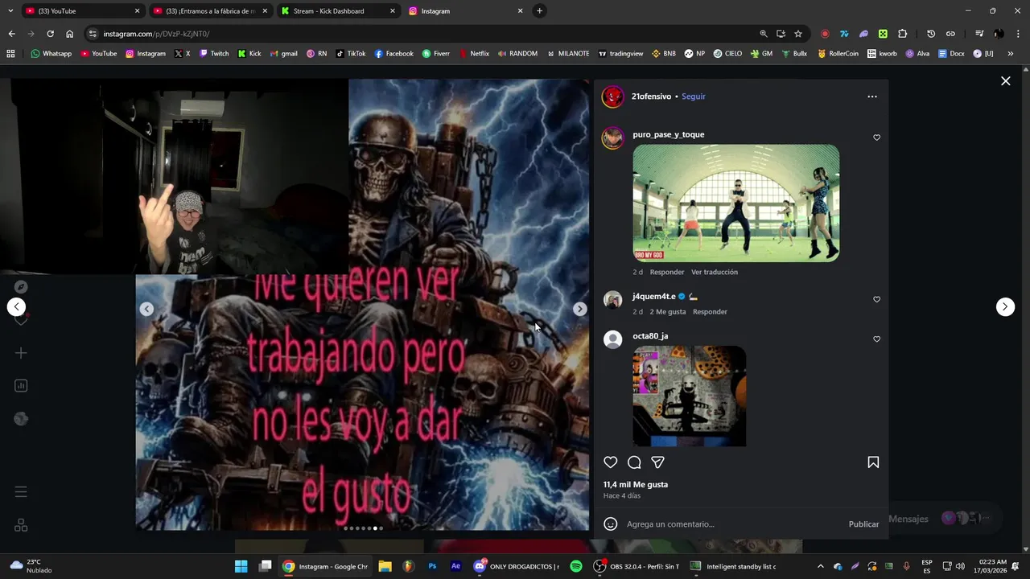Open the Kick bookmark
Viewport: 1030px width, 579px height.
[x=249, y=54]
